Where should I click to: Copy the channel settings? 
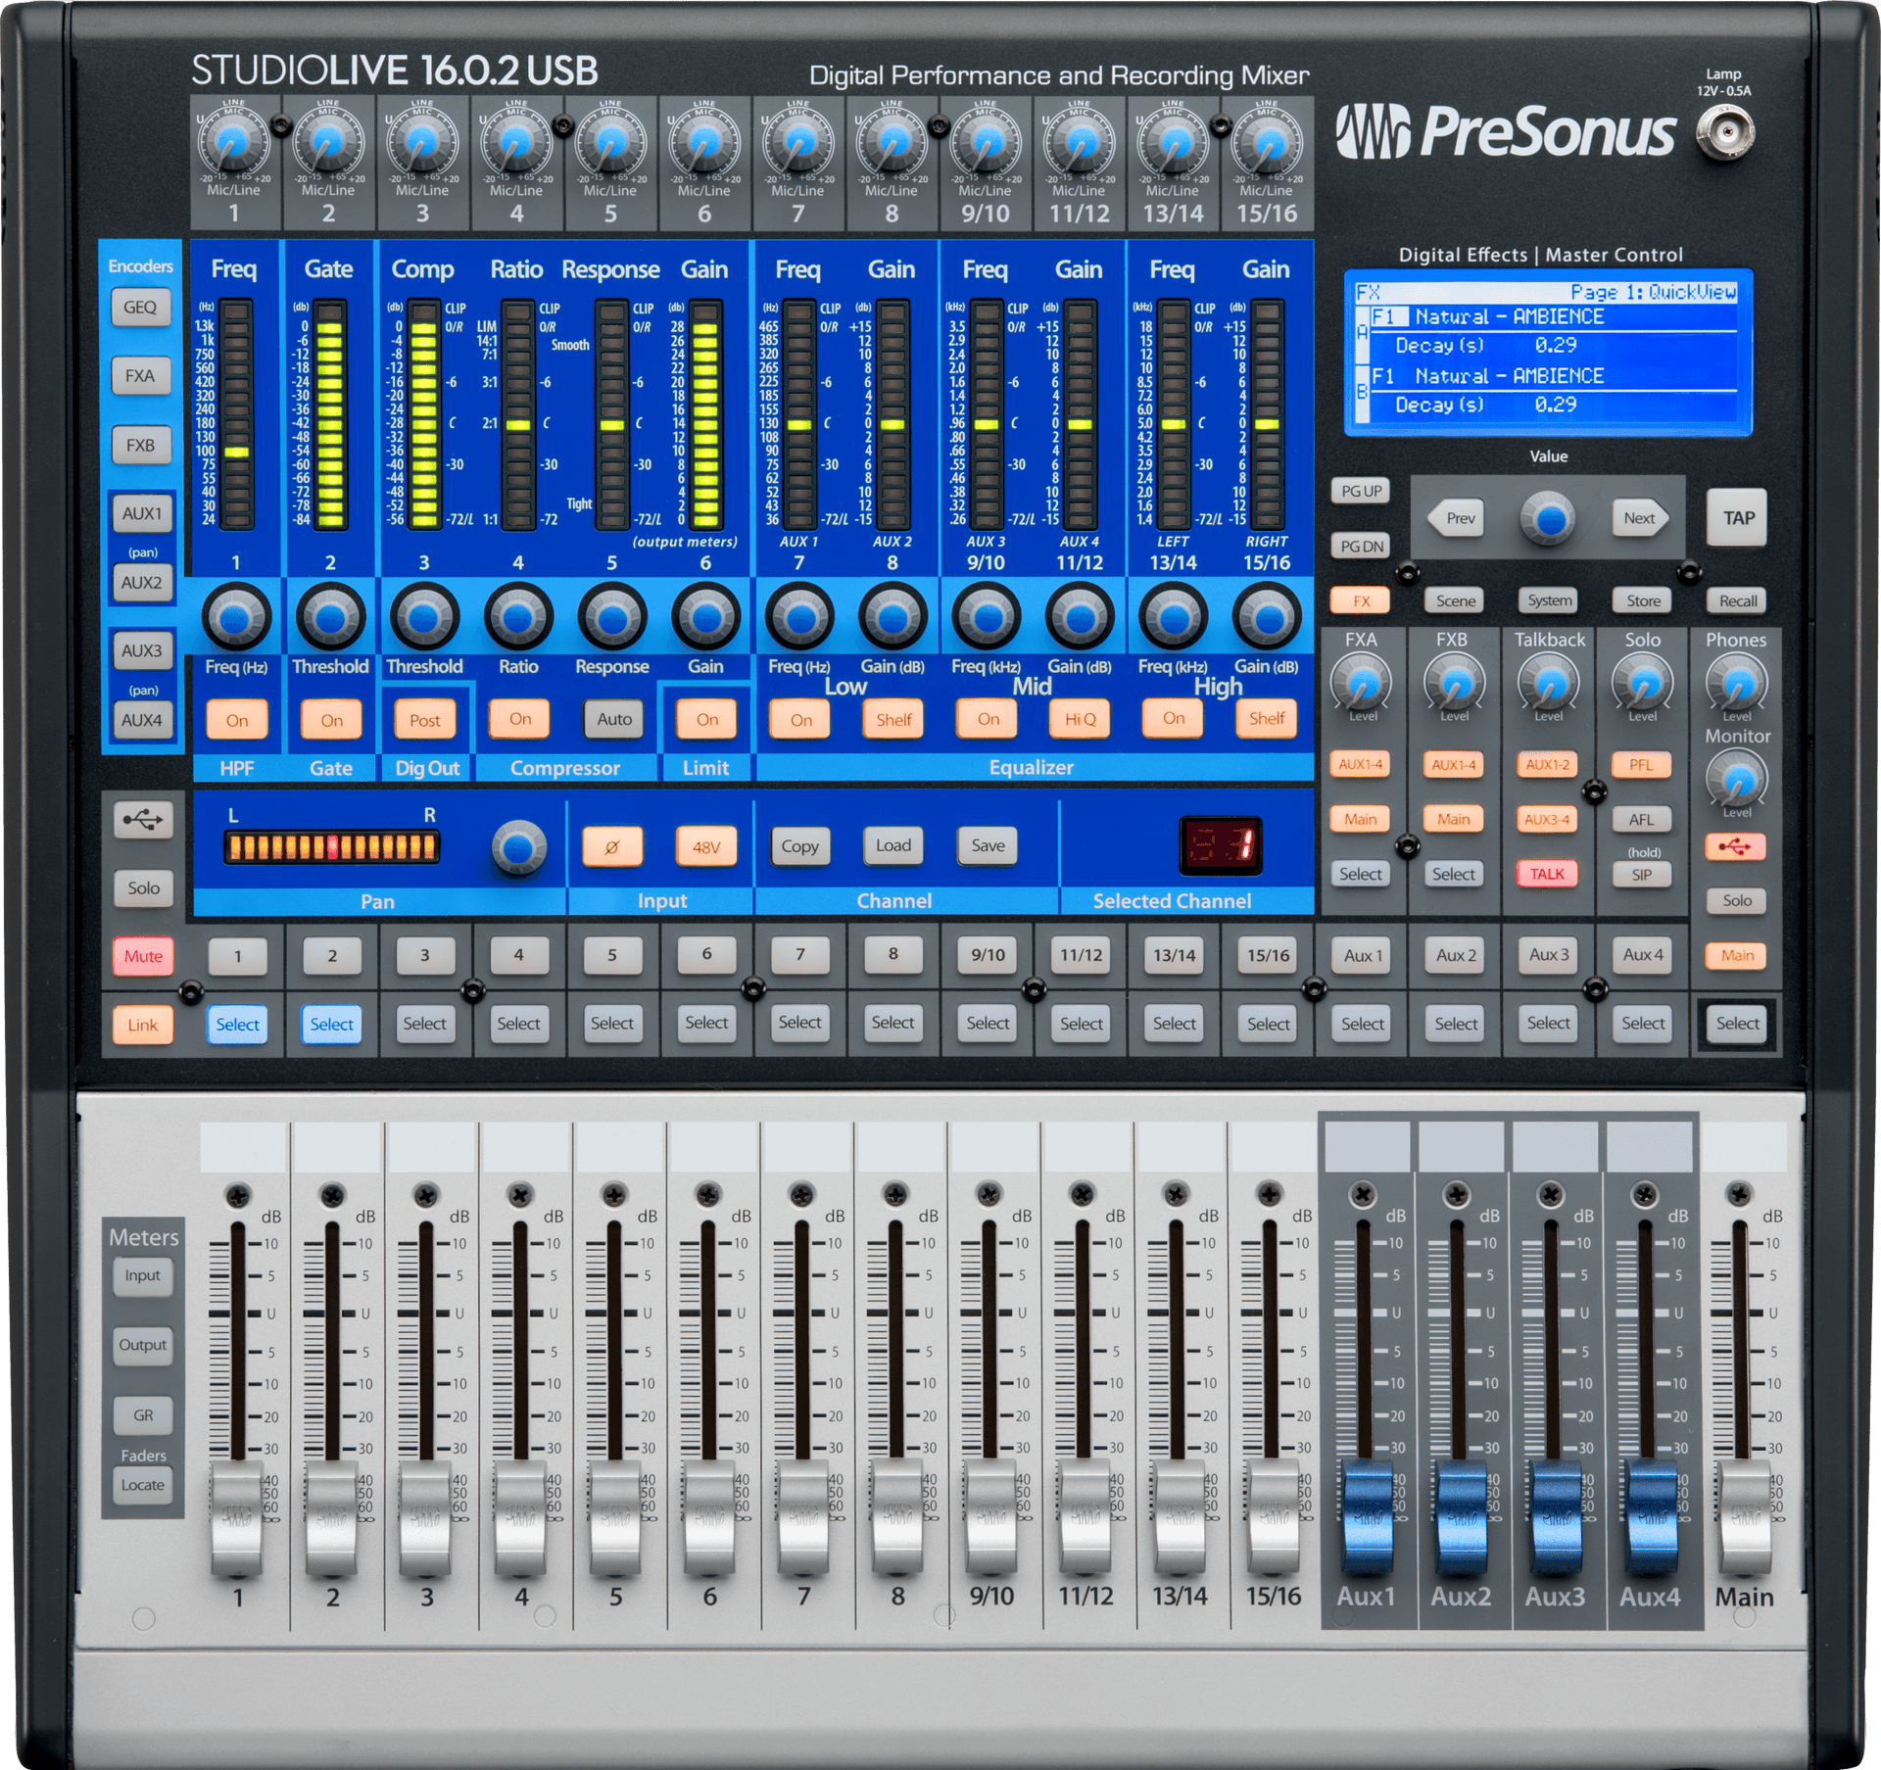click(800, 845)
